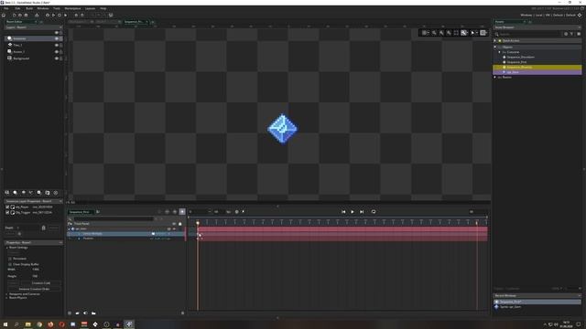Image resolution: width=586 pixels, height=329 pixels.
Task: Click the Asset Browser filter icon
Action: [x=571, y=34]
